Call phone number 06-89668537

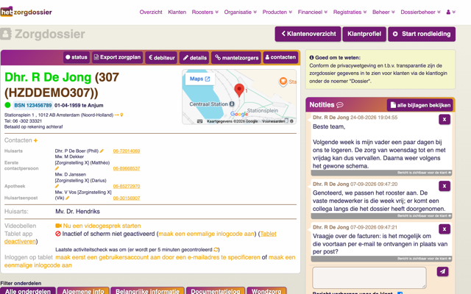coord(127,168)
